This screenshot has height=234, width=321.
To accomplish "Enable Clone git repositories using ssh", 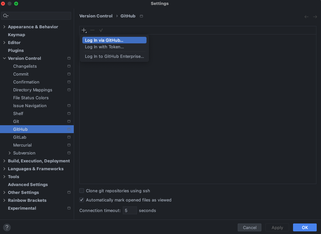I will coord(82,191).
